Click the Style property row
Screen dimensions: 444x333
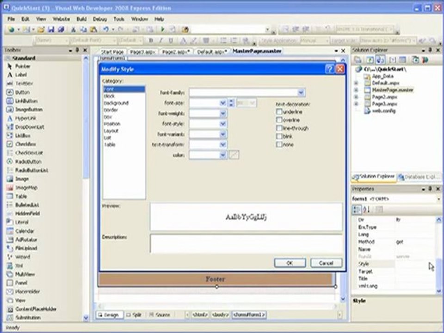click(x=395, y=264)
